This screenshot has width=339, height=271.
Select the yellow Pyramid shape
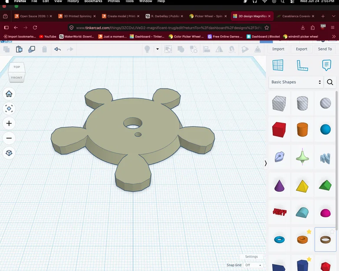[302, 186]
